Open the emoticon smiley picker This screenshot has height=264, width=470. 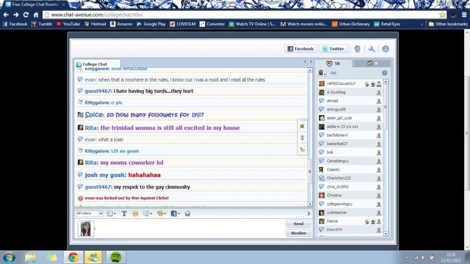click(x=135, y=213)
